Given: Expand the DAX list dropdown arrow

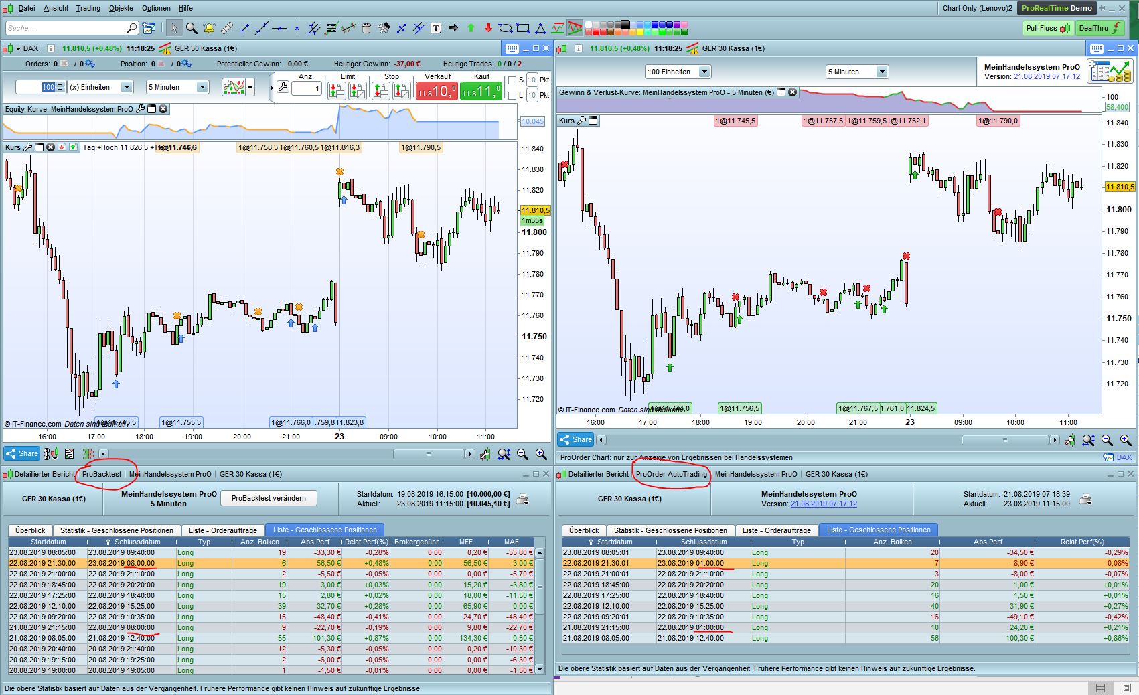Looking at the screenshot, I should pos(18,48).
